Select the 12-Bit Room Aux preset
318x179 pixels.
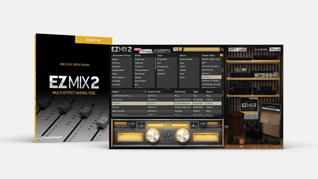coord(166,96)
